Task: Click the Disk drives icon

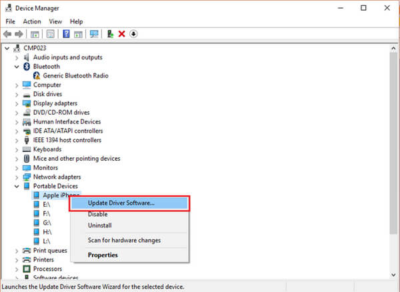Action: click(27, 95)
